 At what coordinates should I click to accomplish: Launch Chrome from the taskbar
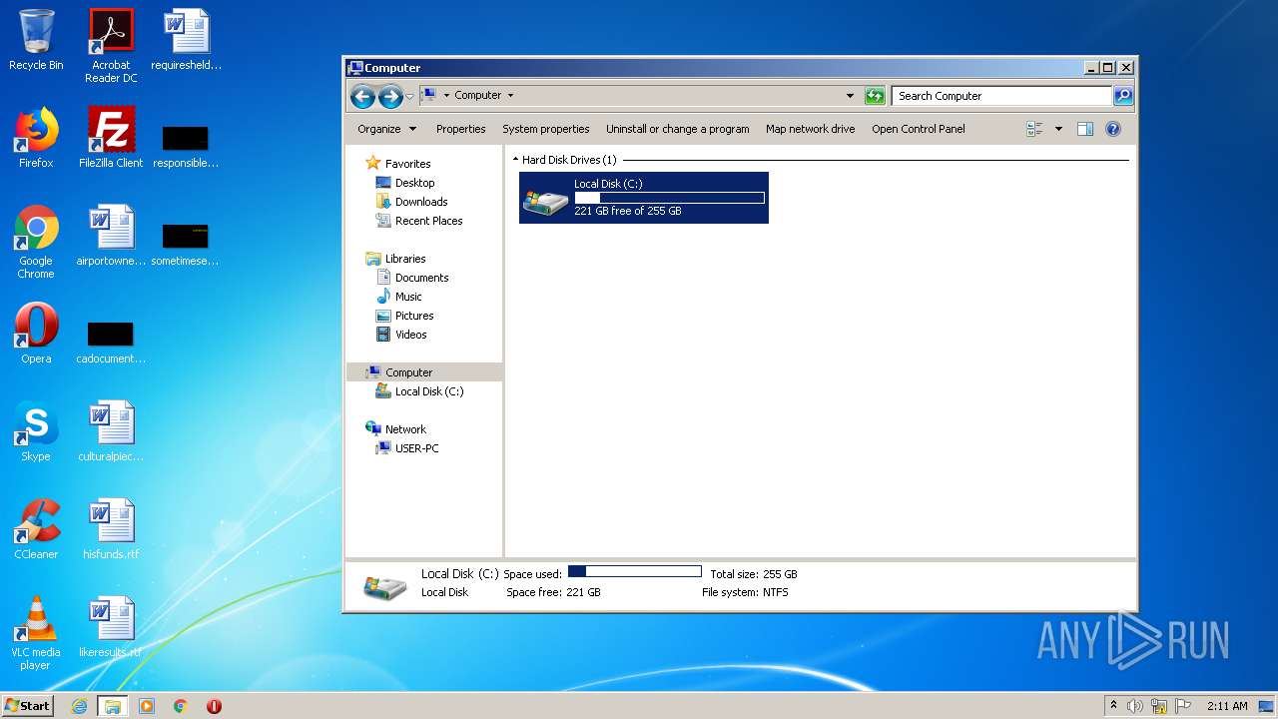pyautogui.click(x=181, y=706)
